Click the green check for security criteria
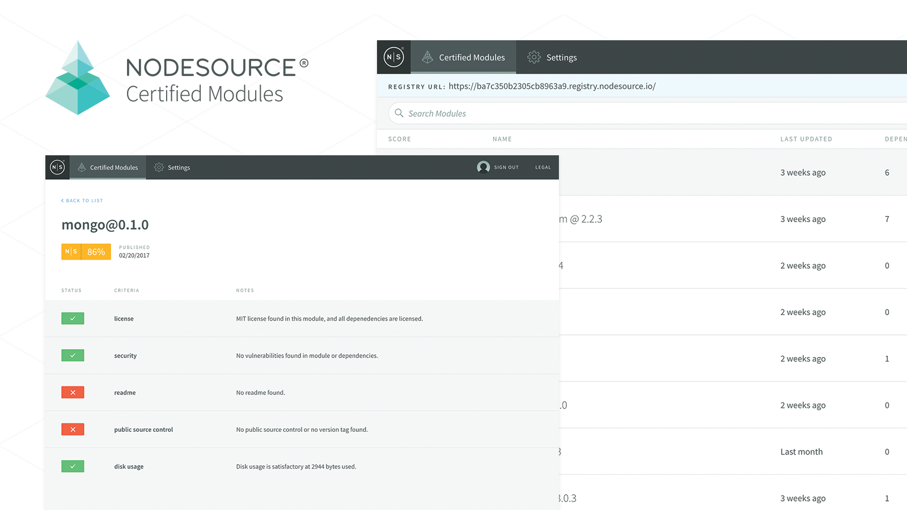The image size is (907, 510). [x=73, y=355]
